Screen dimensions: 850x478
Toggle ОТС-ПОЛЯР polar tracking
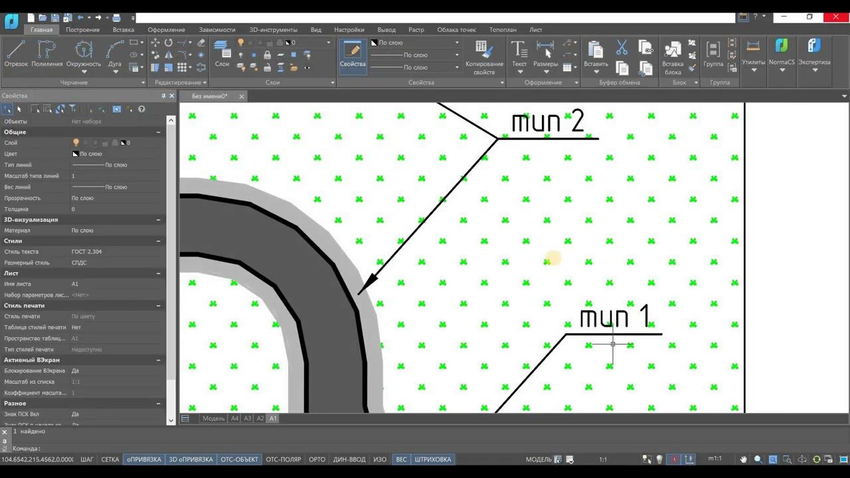click(284, 459)
